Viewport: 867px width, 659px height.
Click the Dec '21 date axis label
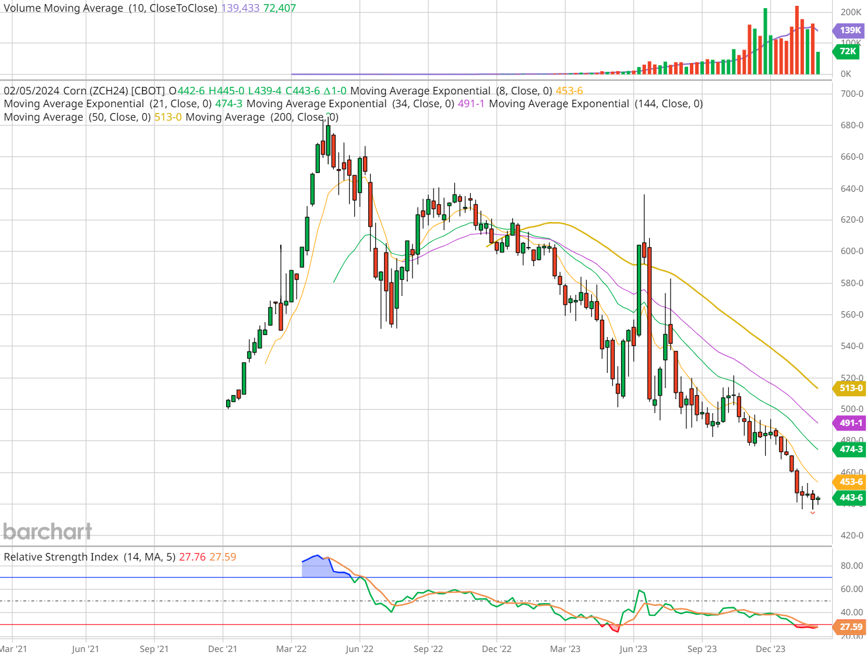coord(223,649)
